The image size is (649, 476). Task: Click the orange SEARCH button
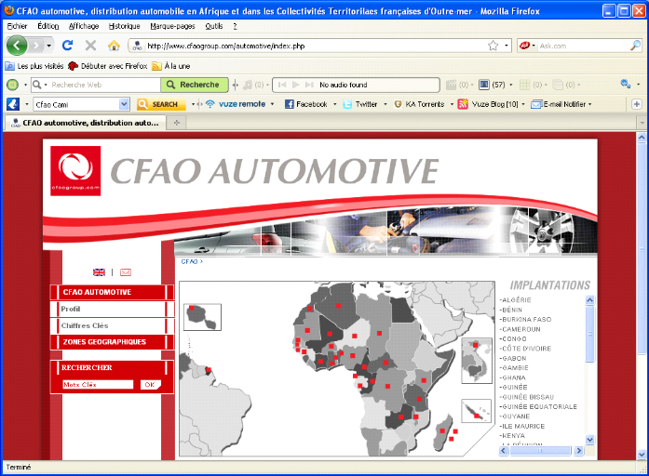tap(160, 104)
